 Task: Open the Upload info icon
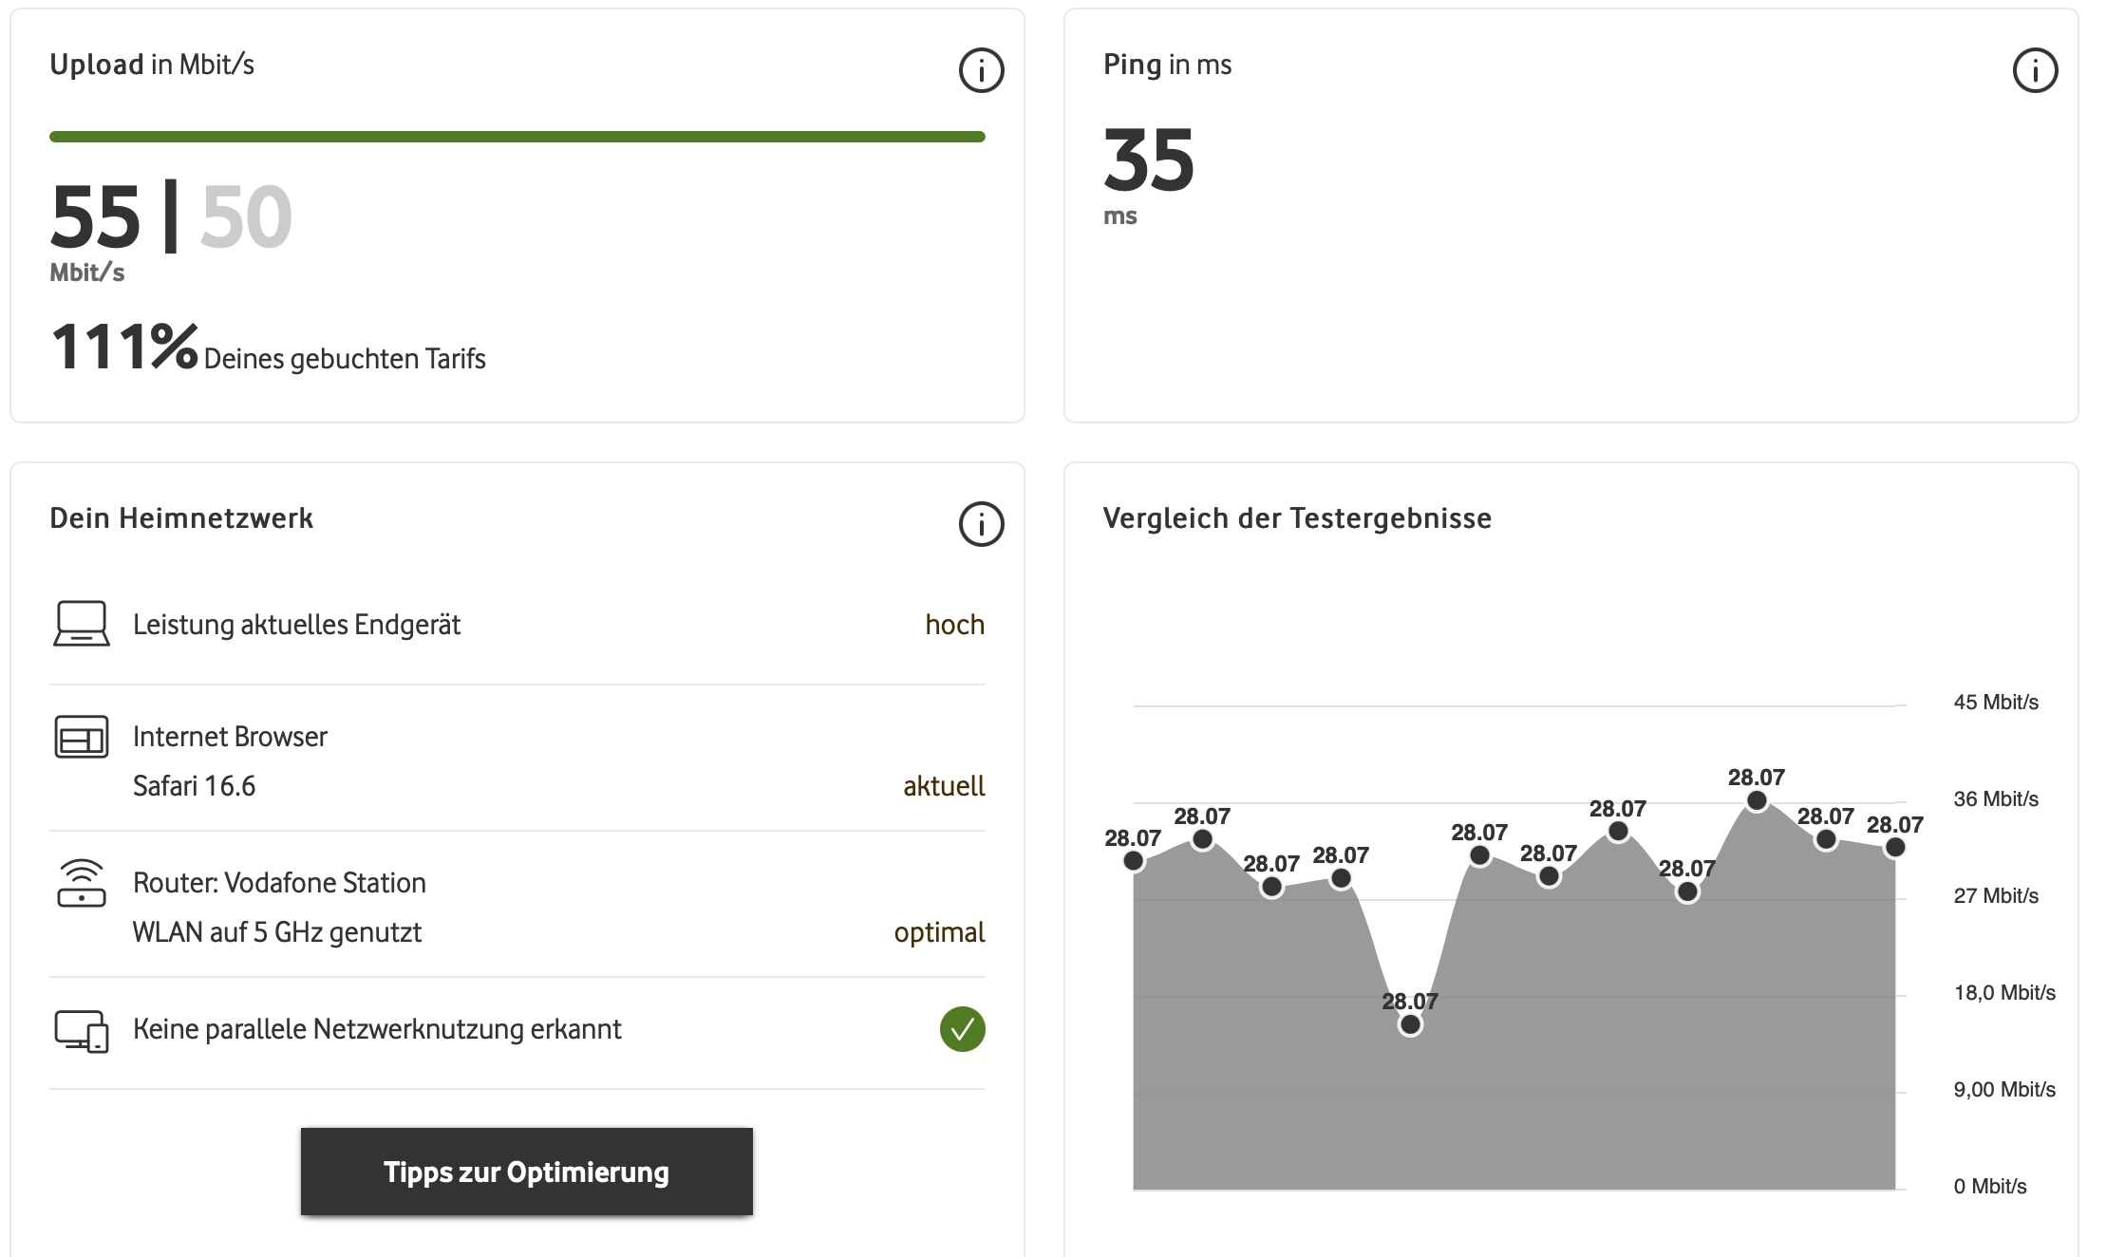(981, 70)
